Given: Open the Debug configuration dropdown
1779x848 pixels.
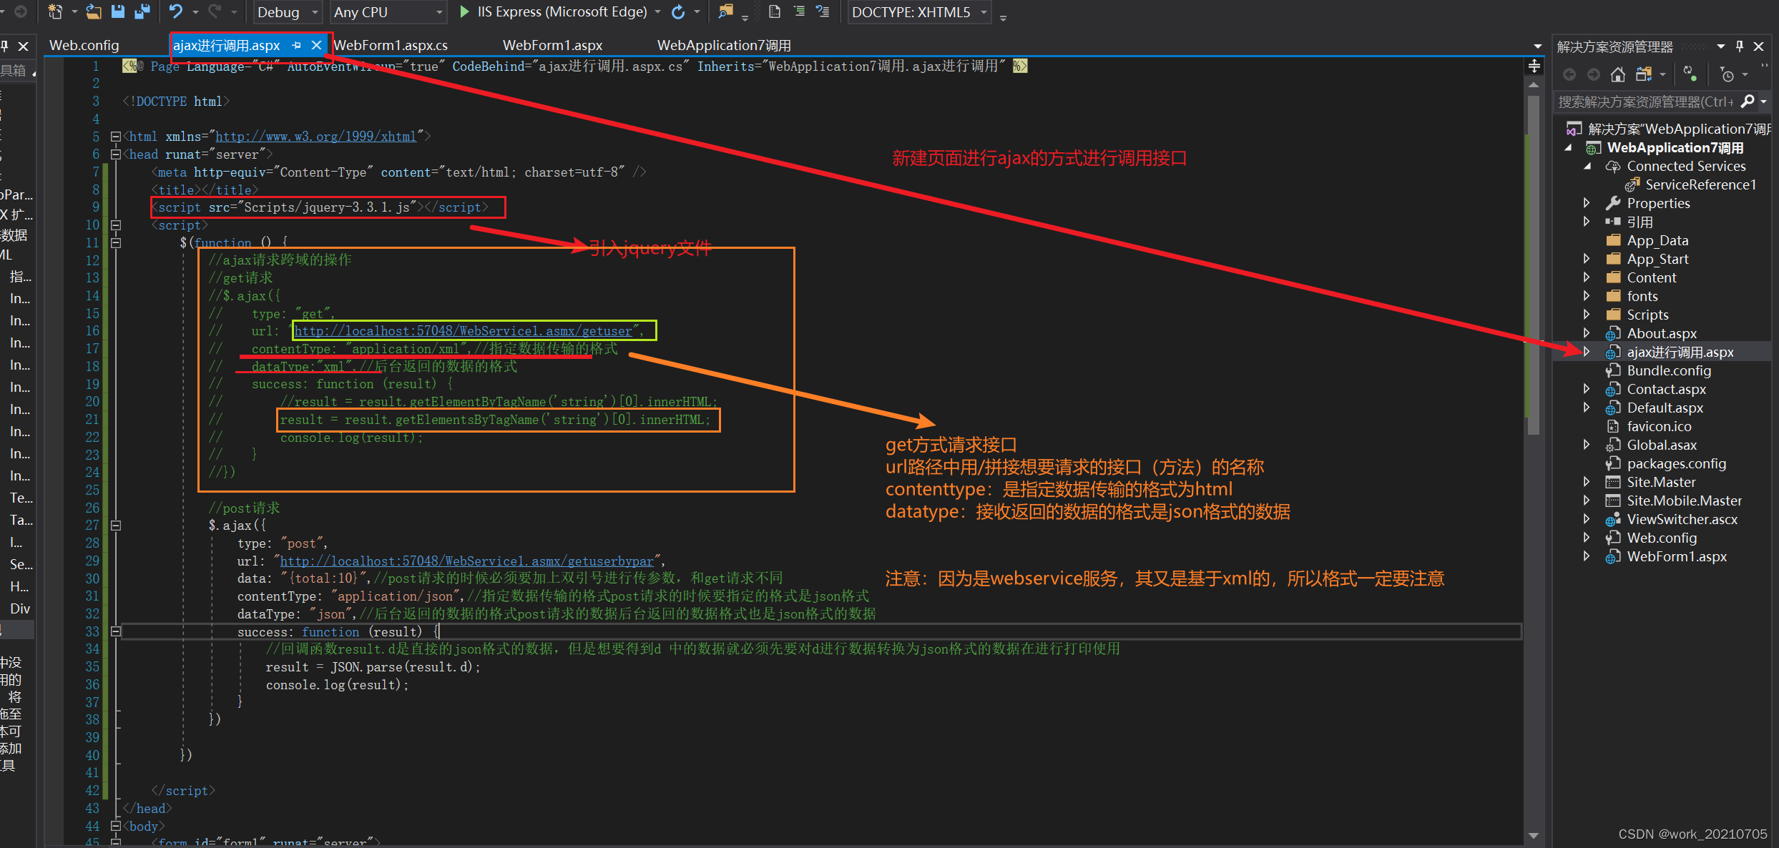Looking at the screenshot, I should pos(287,12).
